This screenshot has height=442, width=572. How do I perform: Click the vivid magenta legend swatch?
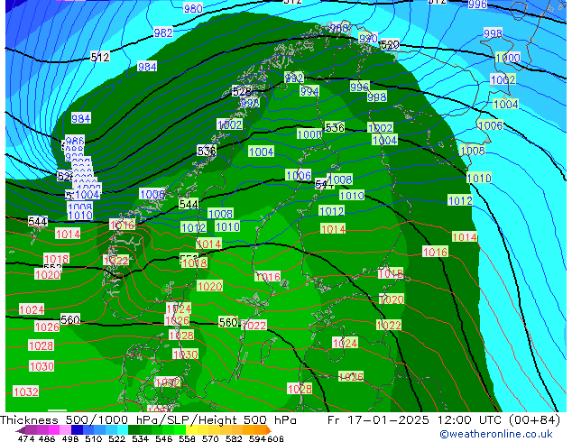tap(54, 430)
